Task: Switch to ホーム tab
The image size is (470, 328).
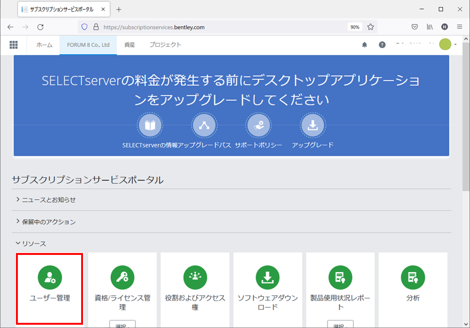Action: click(x=45, y=45)
